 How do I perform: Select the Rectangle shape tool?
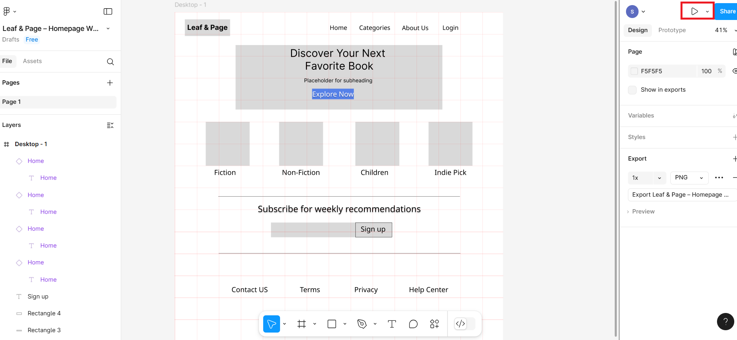(332, 324)
